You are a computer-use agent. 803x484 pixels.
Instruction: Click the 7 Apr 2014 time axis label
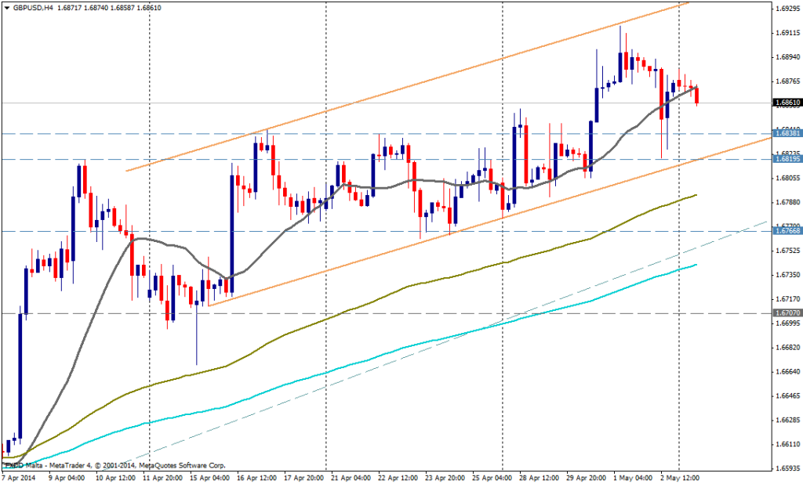(x=19, y=476)
